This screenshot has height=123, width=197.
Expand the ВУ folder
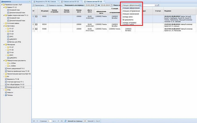4,76
